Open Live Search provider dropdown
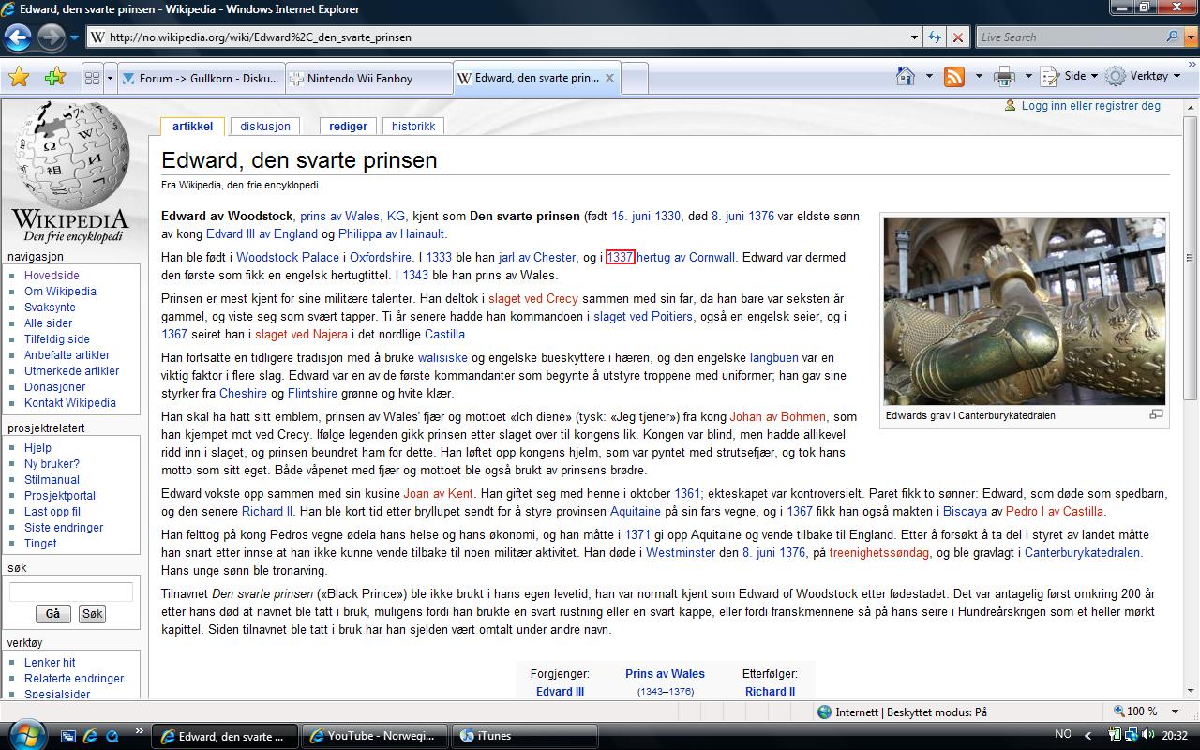The width and height of the screenshot is (1200, 750). [x=1191, y=37]
